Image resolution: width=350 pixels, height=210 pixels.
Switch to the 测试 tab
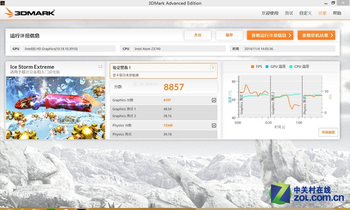[289, 13]
